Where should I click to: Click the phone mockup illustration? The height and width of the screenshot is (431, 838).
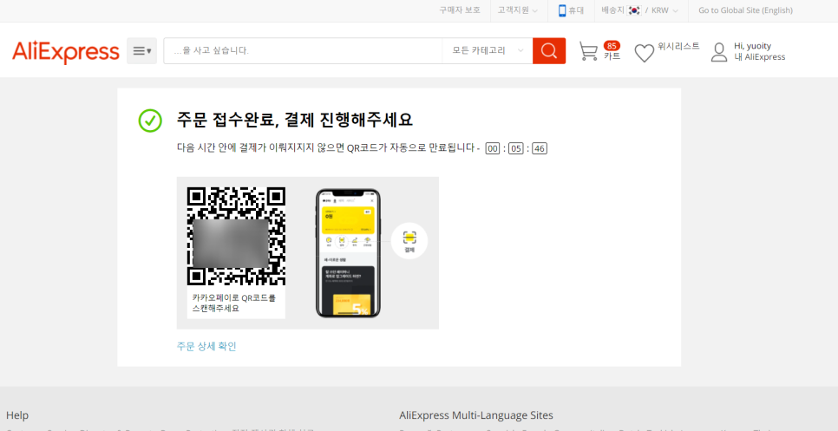click(348, 253)
